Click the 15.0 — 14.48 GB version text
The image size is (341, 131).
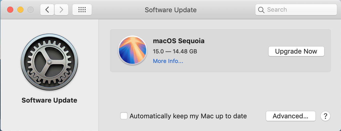click(175, 51)
